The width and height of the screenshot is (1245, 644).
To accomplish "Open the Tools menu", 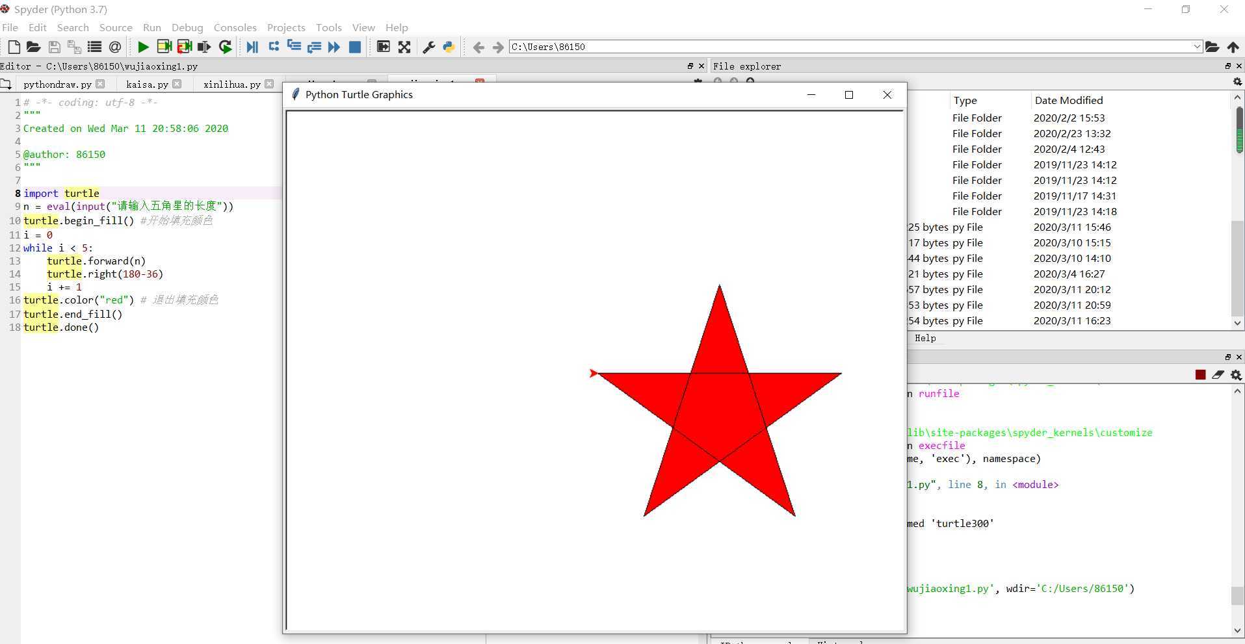I will click(x=329, y=27).
